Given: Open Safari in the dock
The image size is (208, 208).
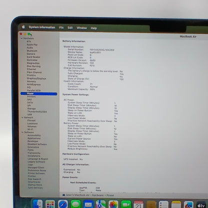Looking at the screenshot, I should pos(63,204).
